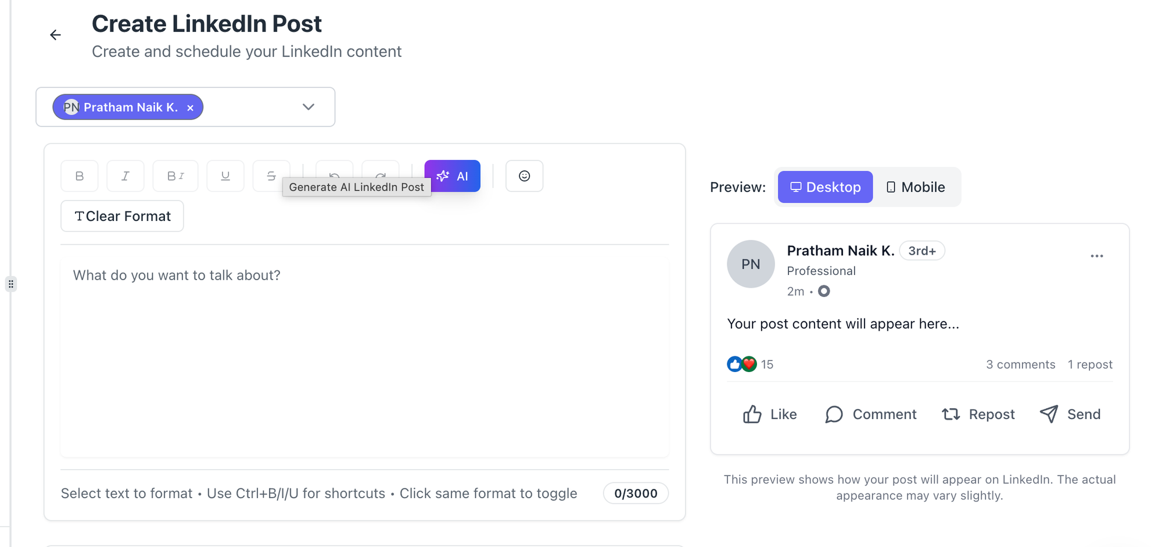Open post options three-dot menu

pyautogui.click(x=1096, y=256)
